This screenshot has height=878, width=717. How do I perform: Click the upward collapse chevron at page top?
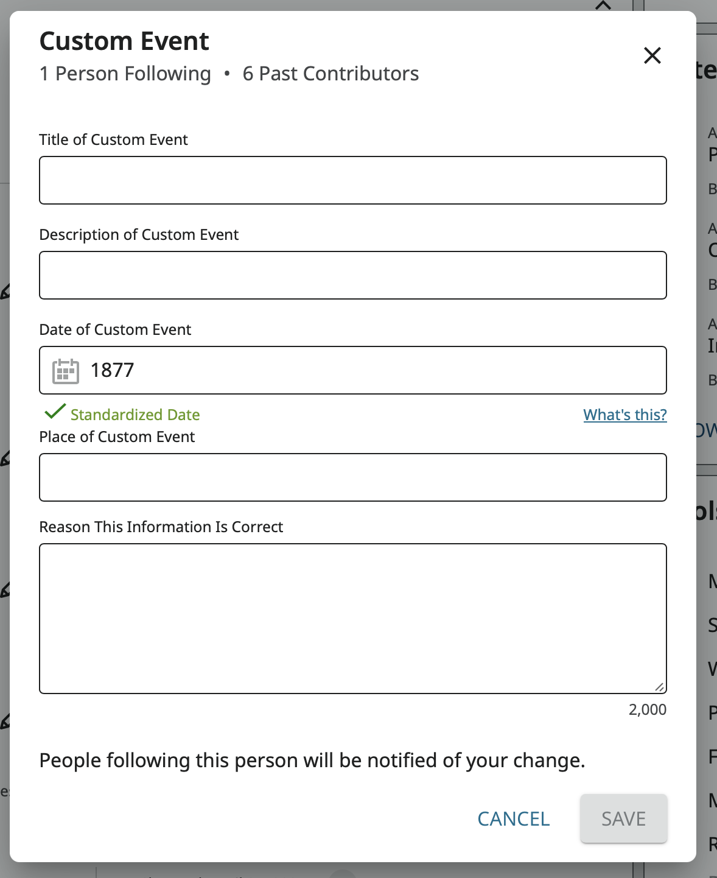[x=602, y=5]
